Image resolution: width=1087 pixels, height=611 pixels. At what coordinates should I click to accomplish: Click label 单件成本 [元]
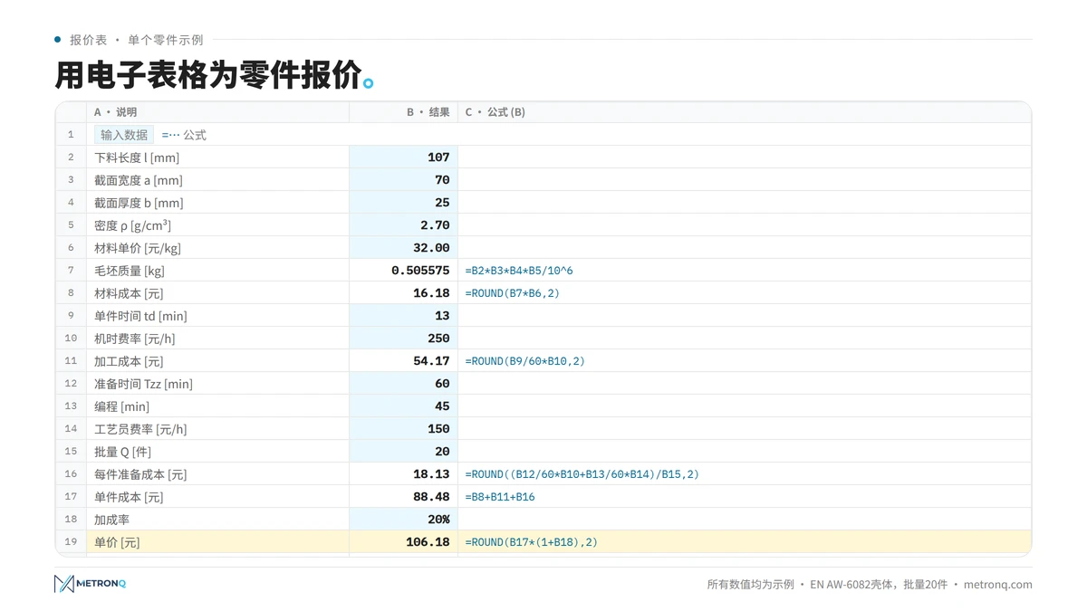coord(129,497)
